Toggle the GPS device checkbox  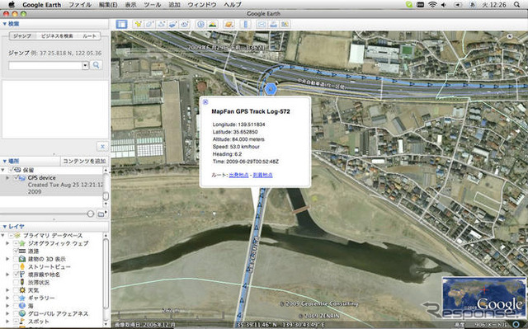tap(16, 177)
